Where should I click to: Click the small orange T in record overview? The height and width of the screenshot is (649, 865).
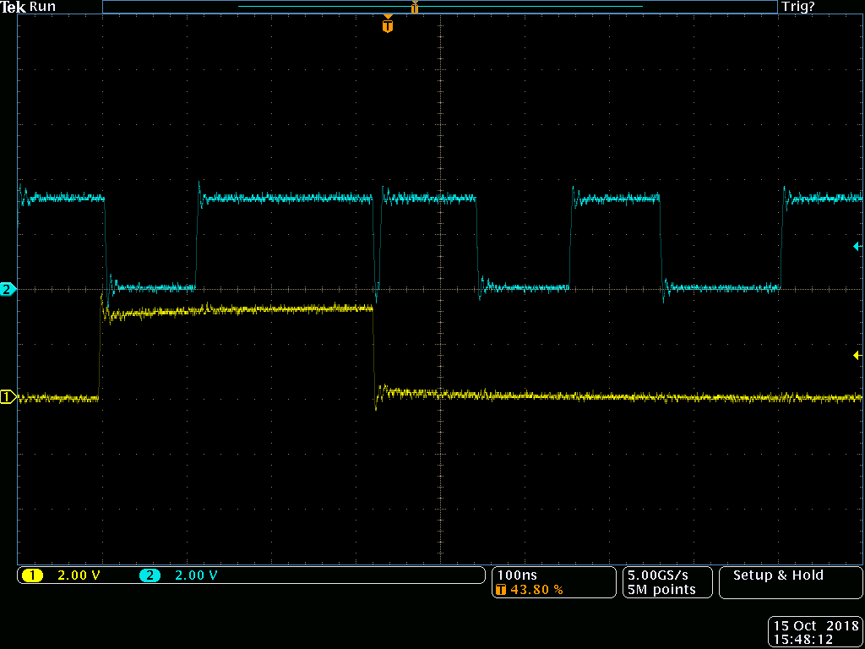coord(415,8)
